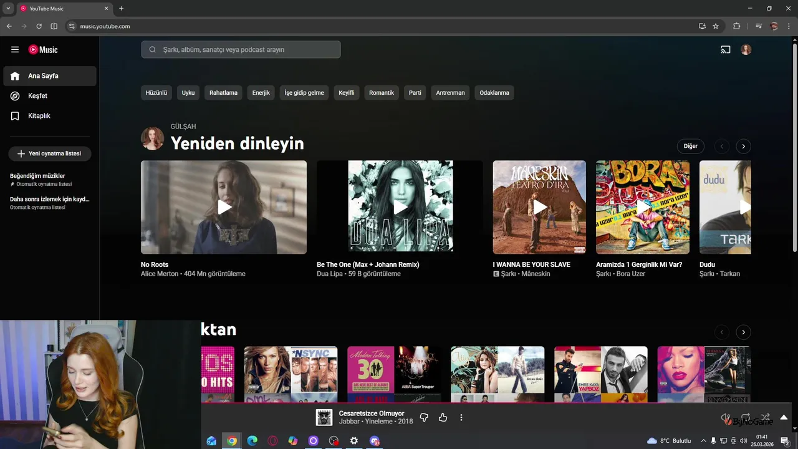Play Be The One Max + Johann Remix
The height and width of the screenshot is (449, 798).
[400, 207]
